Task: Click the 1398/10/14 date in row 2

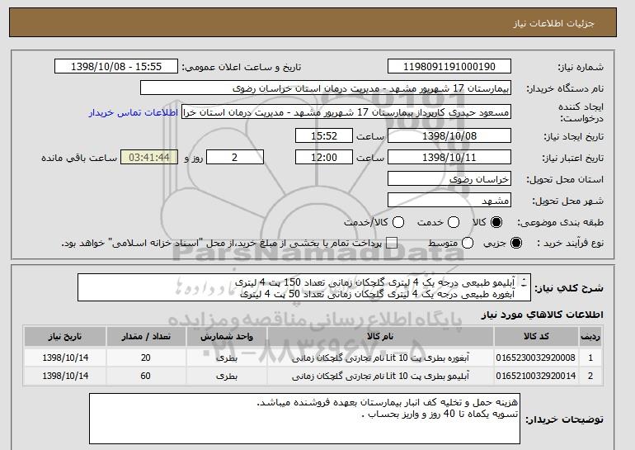Action: pos(65,377)
